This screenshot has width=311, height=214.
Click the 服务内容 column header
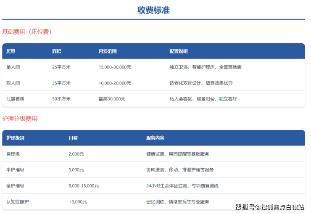click(155, 138)
